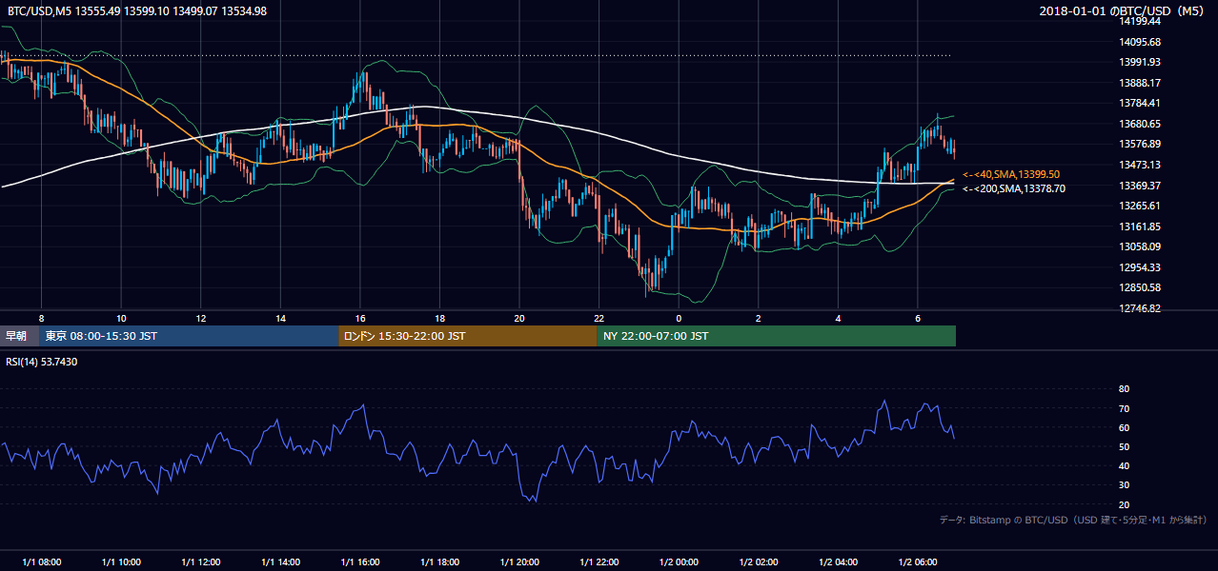This screenshot has width=1218, height=571.
Task: Click price axis value 12850.58
Action: (1140, 287)
